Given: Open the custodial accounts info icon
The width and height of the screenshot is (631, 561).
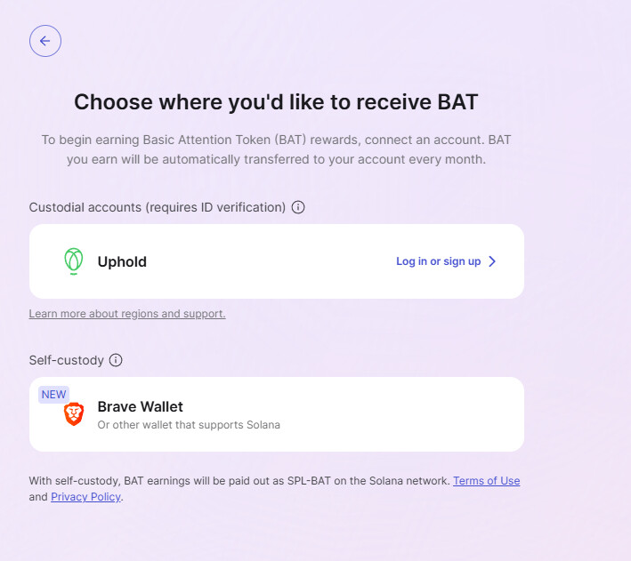Looking at the screenshot, I should click(298, 207).
